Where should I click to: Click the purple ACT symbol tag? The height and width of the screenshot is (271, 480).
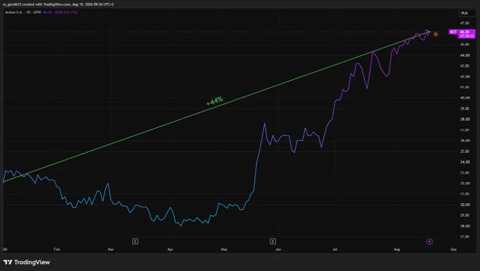453,32
